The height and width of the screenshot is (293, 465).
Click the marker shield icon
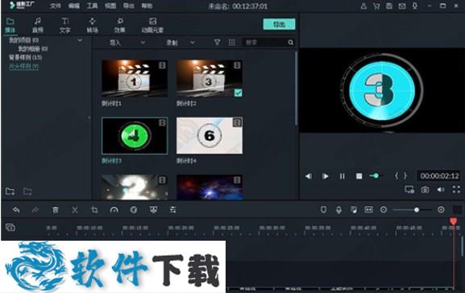pyautogui.click(x=323, y=210)
